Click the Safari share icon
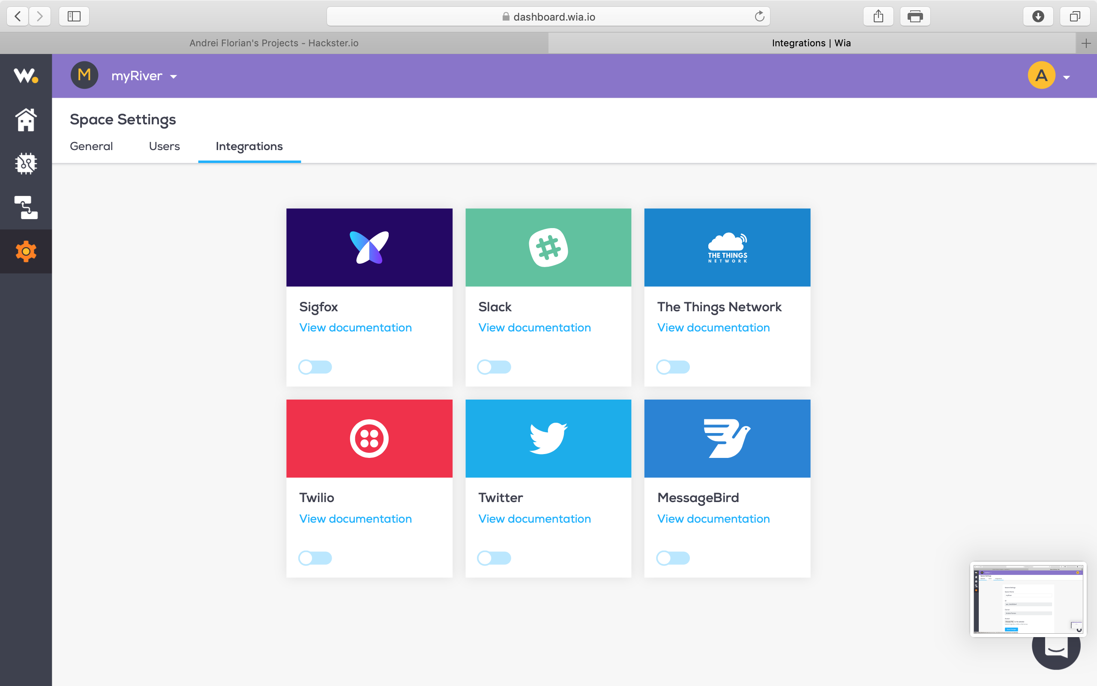This screenshot has width=1097, height=686. (878, 17)
